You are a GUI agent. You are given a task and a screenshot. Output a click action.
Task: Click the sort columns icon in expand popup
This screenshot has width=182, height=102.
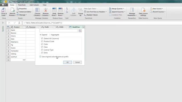click(80, 31)
